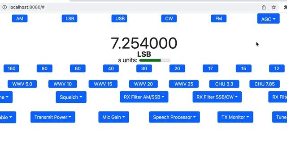Image resolution: width=287 pixels, height=161 pixels.
Task: Click the site info icon in address bar
Action: (4, 7)
